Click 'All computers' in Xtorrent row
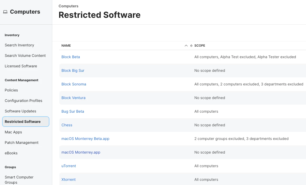The width and height of the screenshot is (306, 185). pos(206,179)
